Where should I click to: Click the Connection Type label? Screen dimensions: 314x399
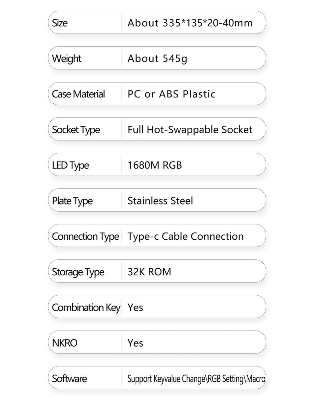[86, 237]
